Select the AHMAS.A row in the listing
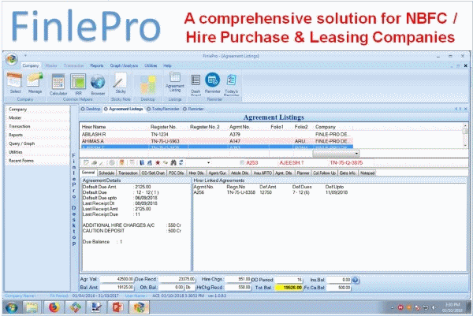The image size is (473, 316). [217, 141]
